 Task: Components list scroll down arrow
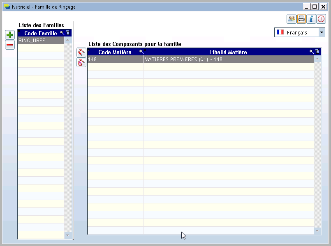[x=317, y=231]
